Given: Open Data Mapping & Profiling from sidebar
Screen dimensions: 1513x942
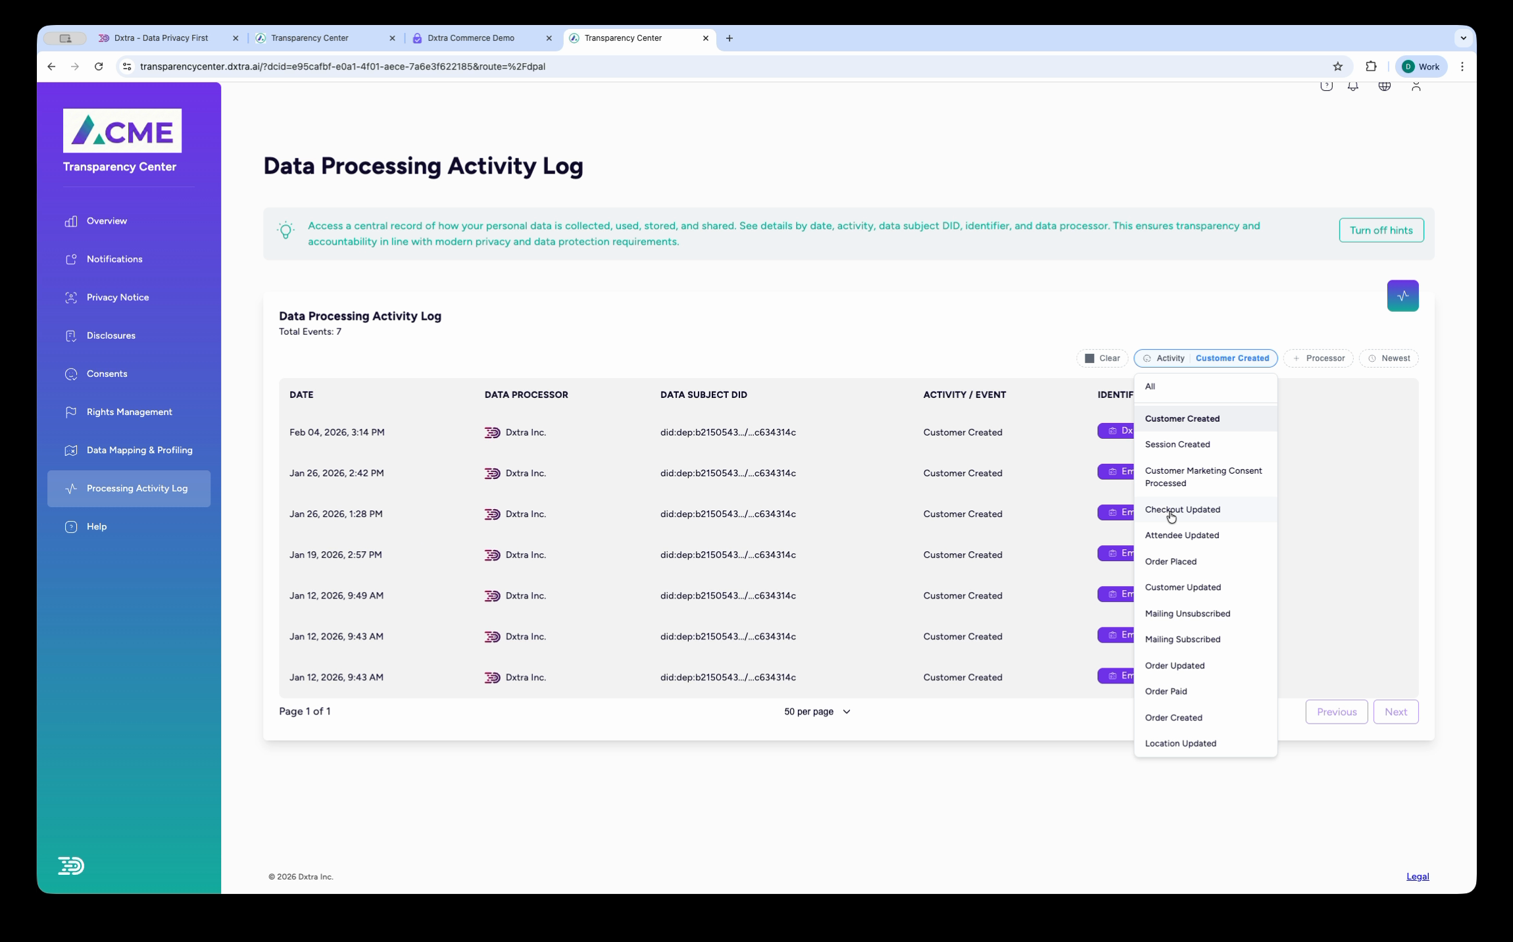Looking at the screenshot, I should click(x=139, y=450).
